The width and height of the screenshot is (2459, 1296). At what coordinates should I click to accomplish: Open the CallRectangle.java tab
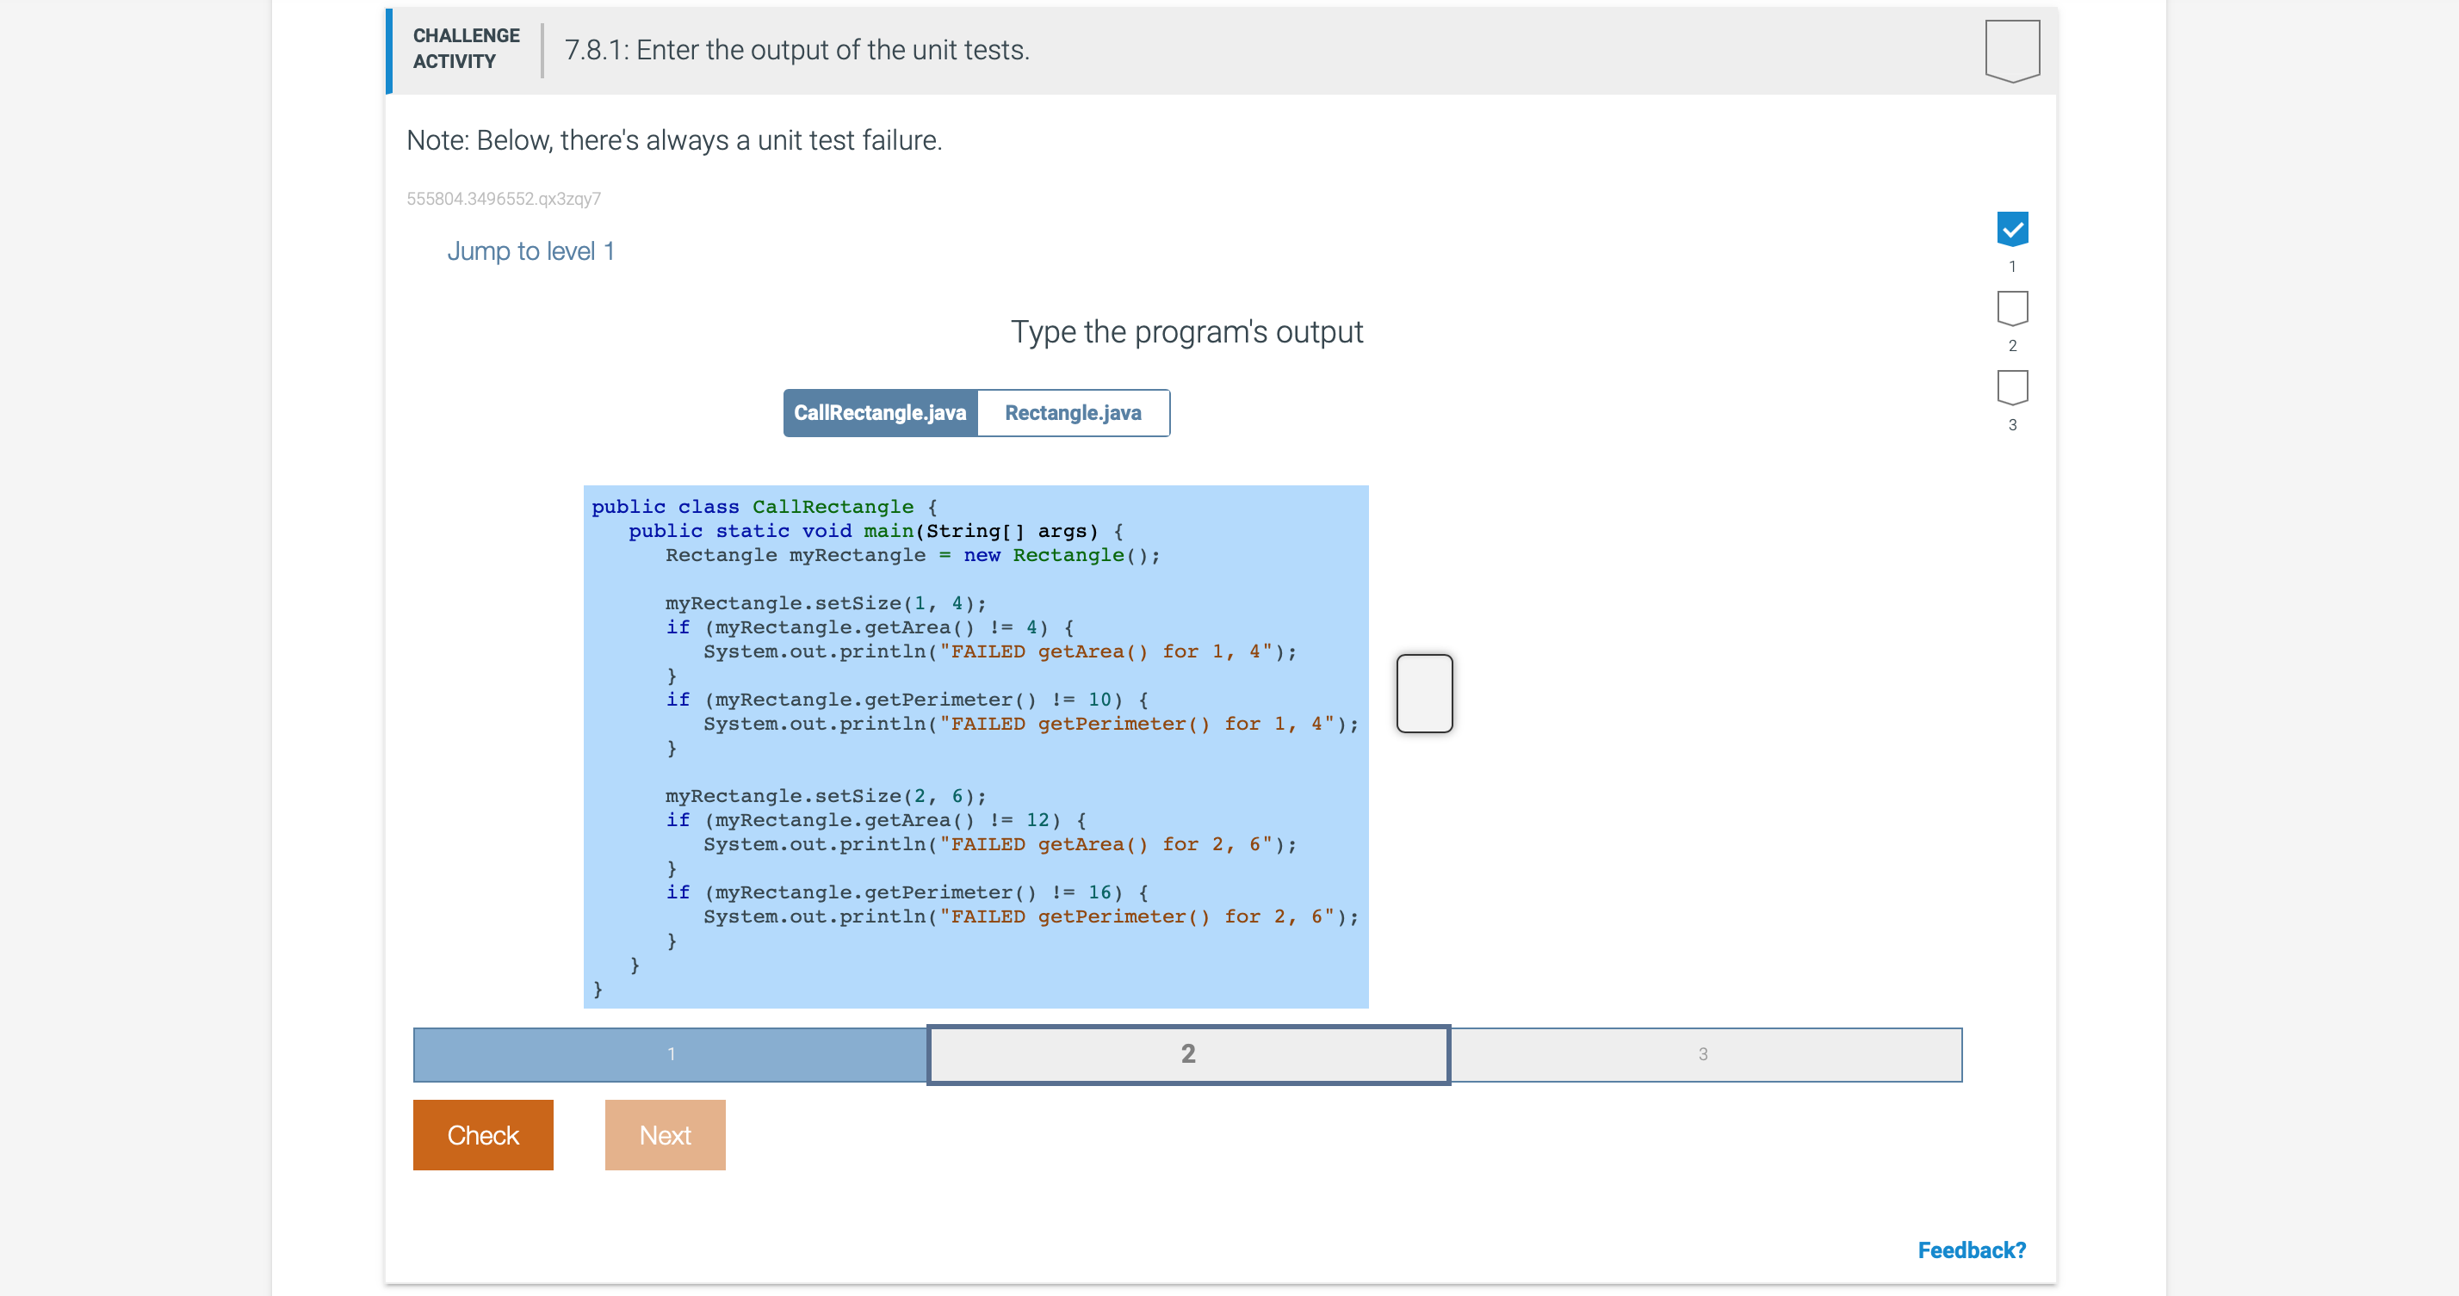pyautogui.click(x=880, y=412)
